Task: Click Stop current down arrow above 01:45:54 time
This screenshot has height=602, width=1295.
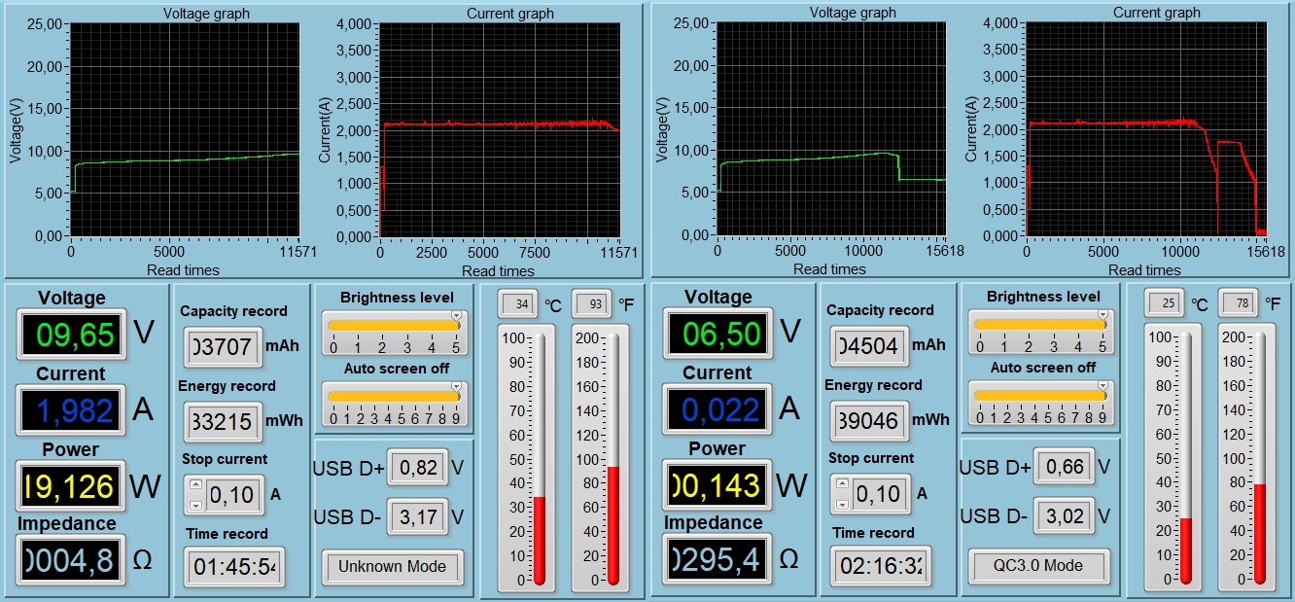Action: click(x=195, y=505)
